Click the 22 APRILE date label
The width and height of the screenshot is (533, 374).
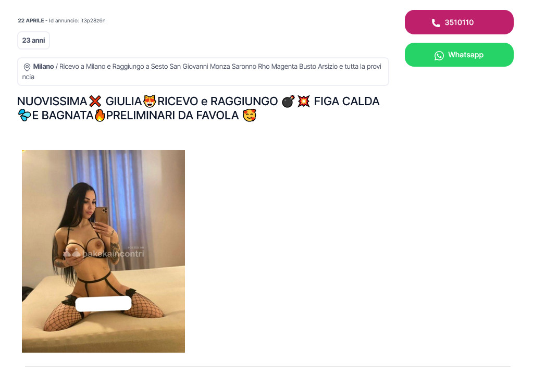point(31,21)
